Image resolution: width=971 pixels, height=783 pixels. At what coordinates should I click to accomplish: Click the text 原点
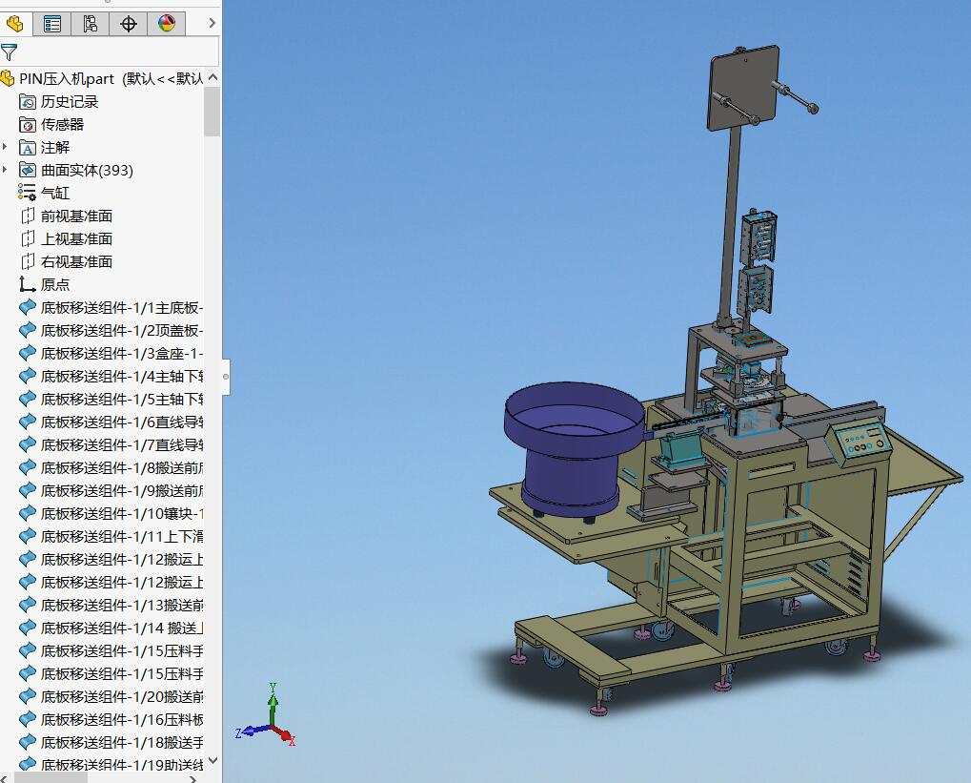(x=55, y=284)
